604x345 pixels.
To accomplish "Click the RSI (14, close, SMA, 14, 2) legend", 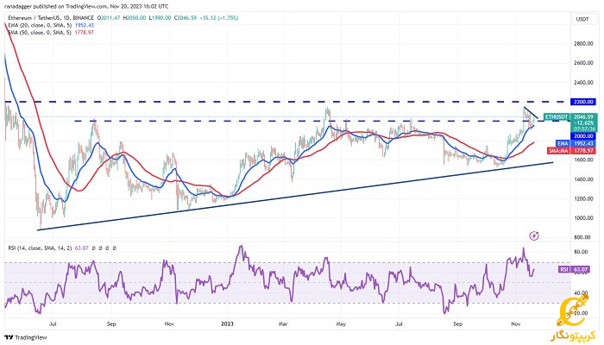I will (40, 248).
